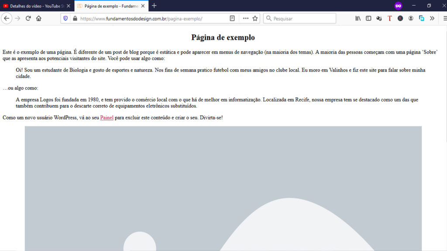The width and height of the screenshot is (447, 251).
Task: Switch to Detalhes do vídeo YouTube tab
Action: tap(37, 6)
